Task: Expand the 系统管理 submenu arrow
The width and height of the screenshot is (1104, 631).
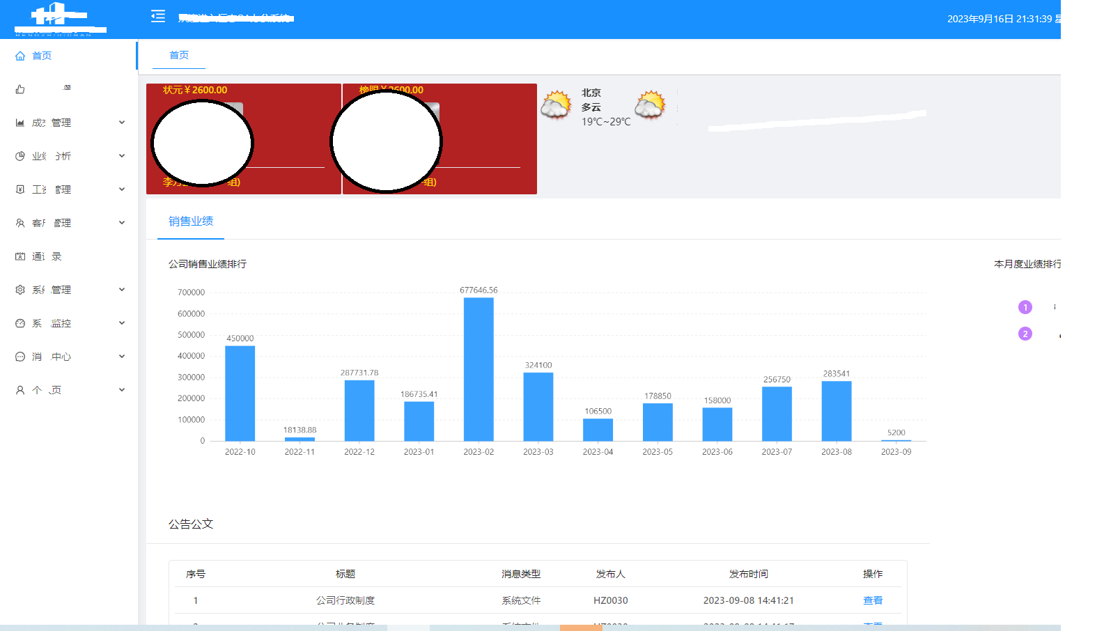Action: (122, 290)
